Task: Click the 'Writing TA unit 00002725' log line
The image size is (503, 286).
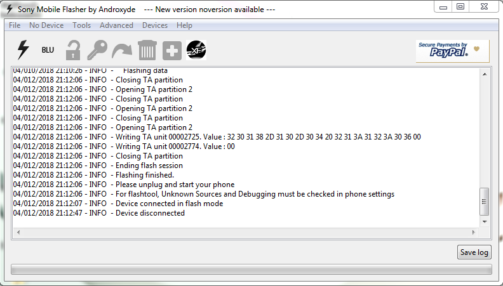Action: 217,137
